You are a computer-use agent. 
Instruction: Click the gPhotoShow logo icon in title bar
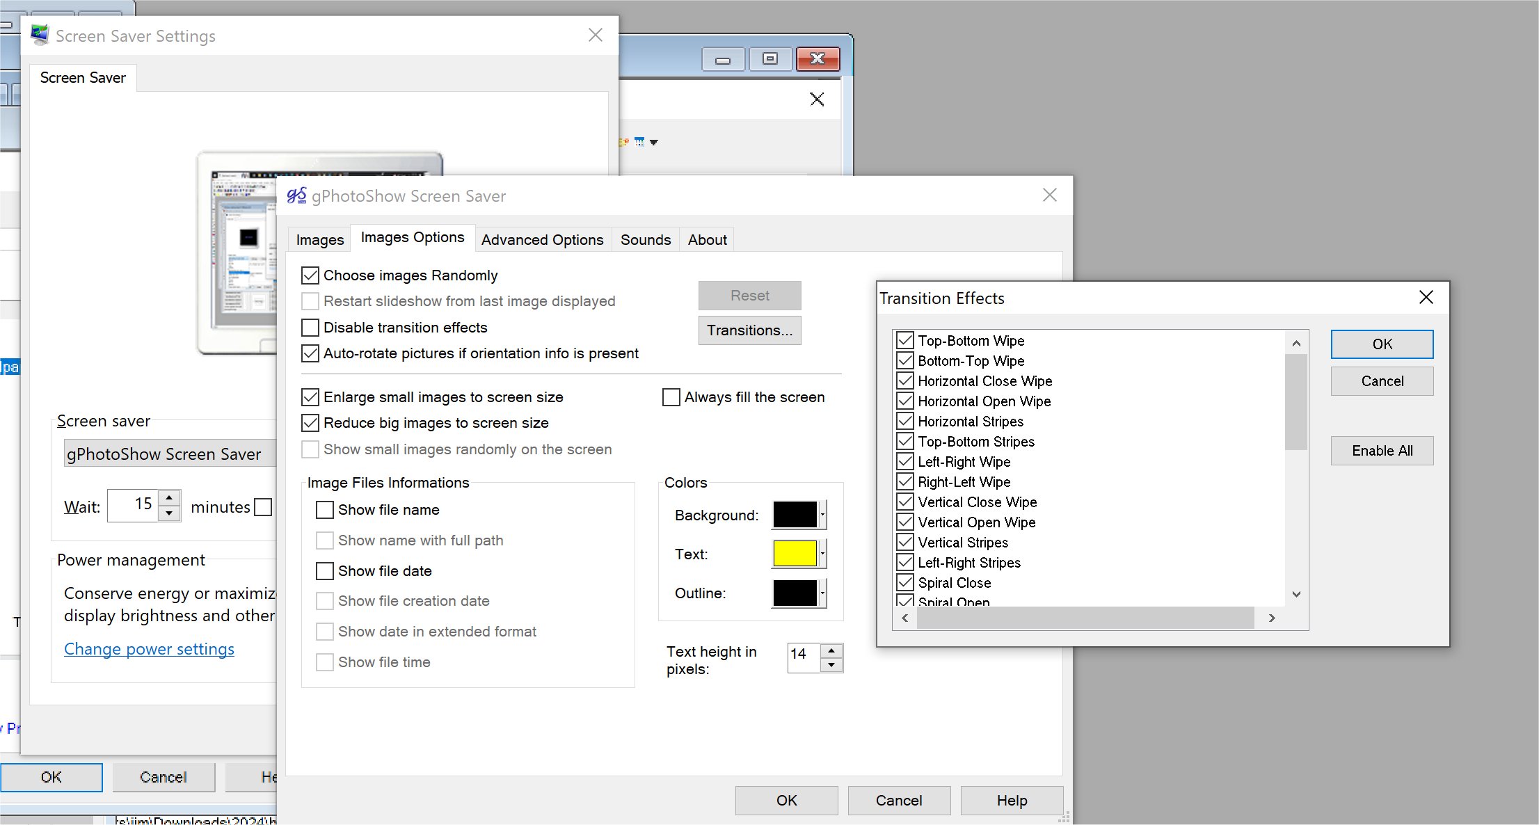click(297, 195)
